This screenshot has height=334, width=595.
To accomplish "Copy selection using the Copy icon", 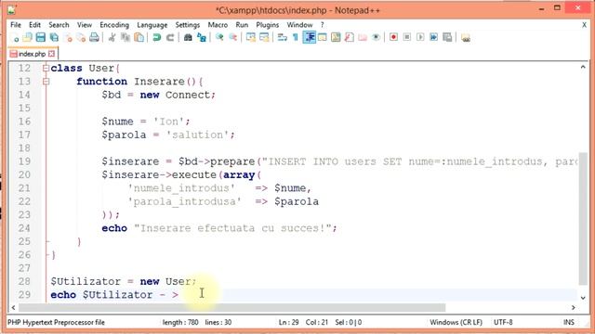I will tap(126, 37).
